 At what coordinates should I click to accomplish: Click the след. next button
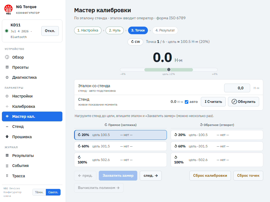pos(151,176)
